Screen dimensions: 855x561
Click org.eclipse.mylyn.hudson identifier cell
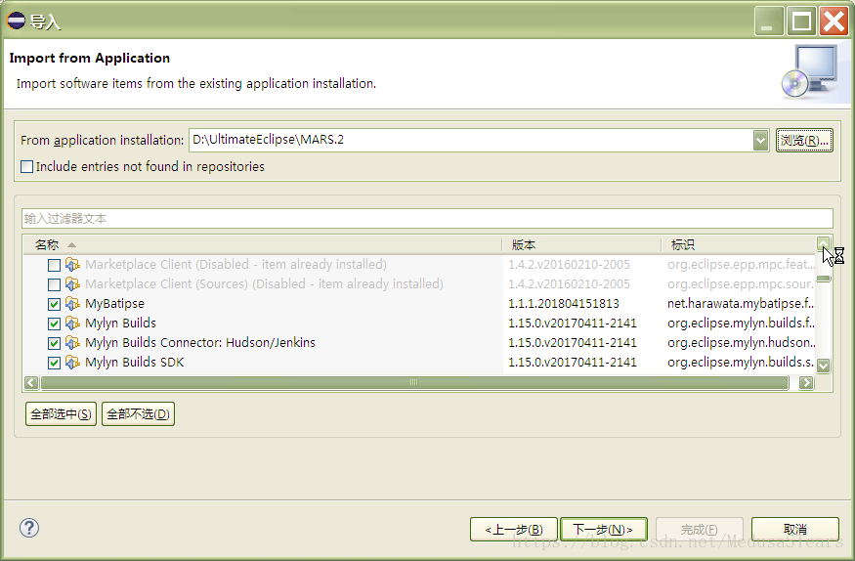point(741,343)
